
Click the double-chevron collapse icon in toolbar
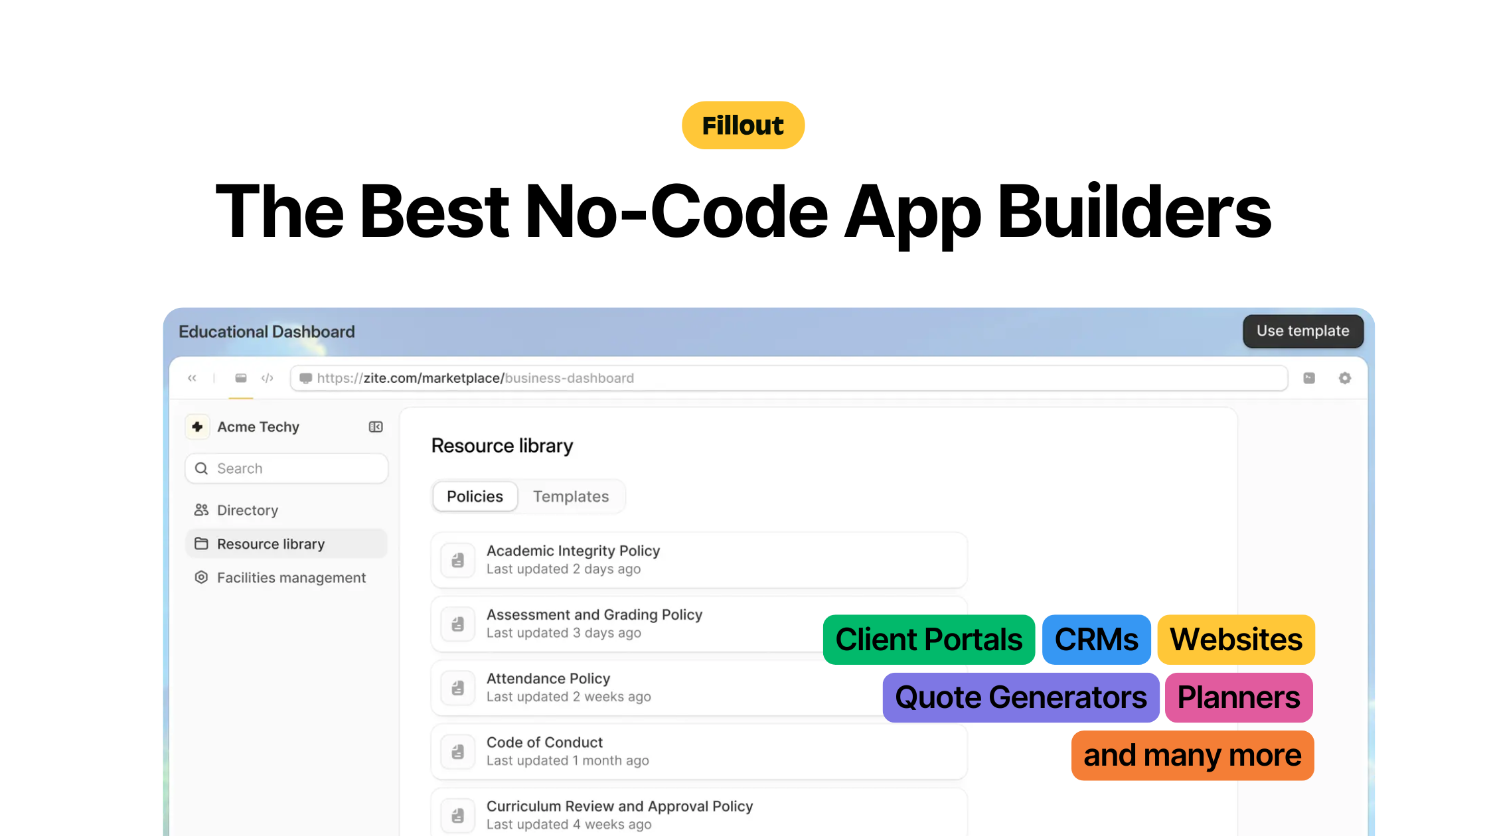192,378
